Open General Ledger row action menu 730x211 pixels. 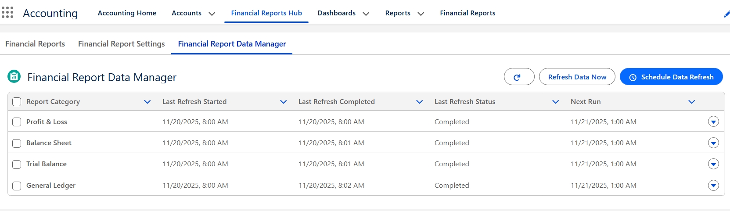pyautogui.click(x=713, y=185)
